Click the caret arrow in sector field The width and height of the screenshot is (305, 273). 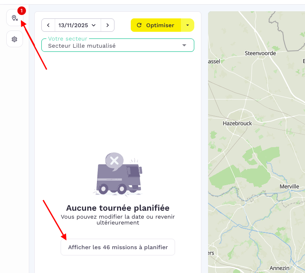(x=184, y=45)
